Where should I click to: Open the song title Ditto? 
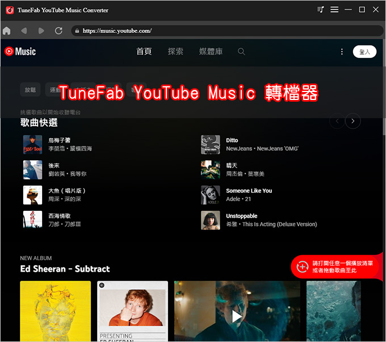(232, 140)
